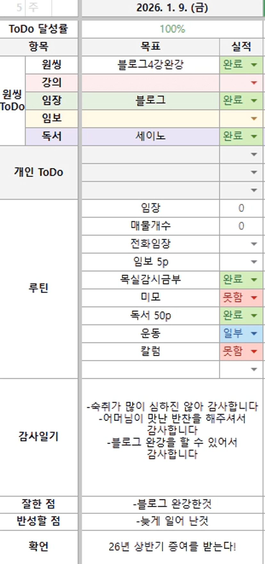Open the 미모 못함 status dropdown
Screen dimensions: 265x564
tap(254, 298)
